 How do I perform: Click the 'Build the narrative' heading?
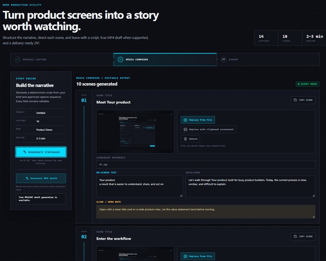point(35,85)
